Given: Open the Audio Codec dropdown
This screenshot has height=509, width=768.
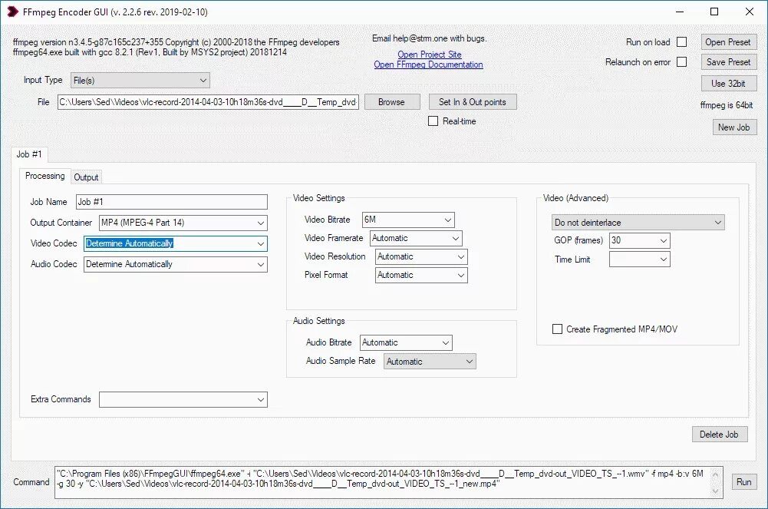Looking at the screenshot, I should point(176,265).
